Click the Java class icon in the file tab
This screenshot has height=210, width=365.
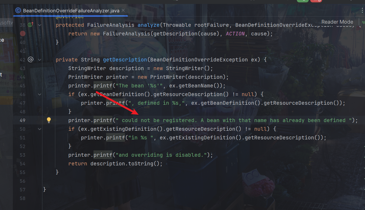coord(18,10)
